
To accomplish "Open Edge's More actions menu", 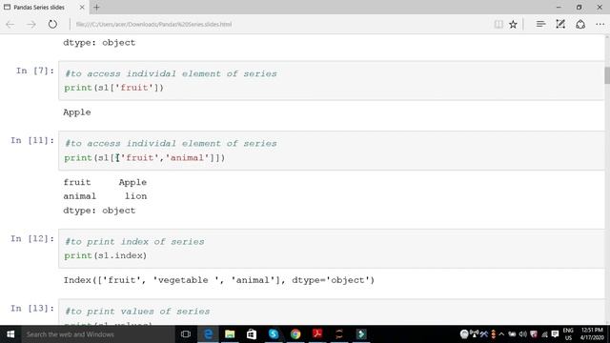I will point(600,24).
